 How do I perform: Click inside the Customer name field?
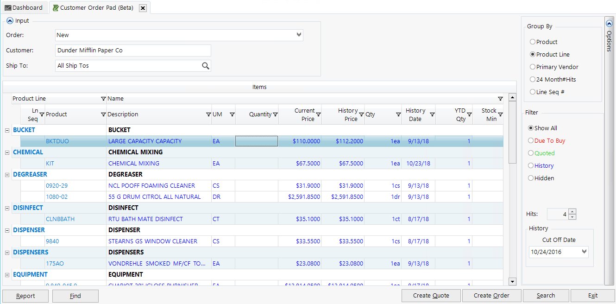pos(133,50)
